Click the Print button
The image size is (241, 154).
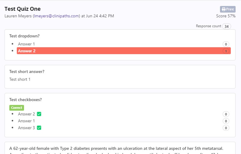pyautogui.click(x=228, y=9)
